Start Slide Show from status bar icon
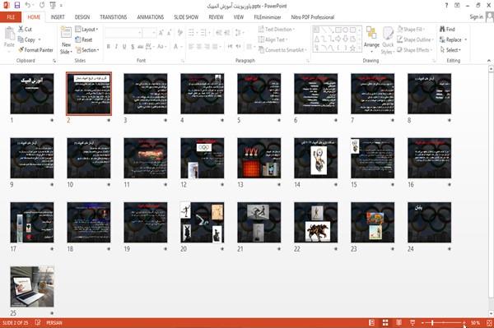This screenshot has height=328, width=494. 412,322
